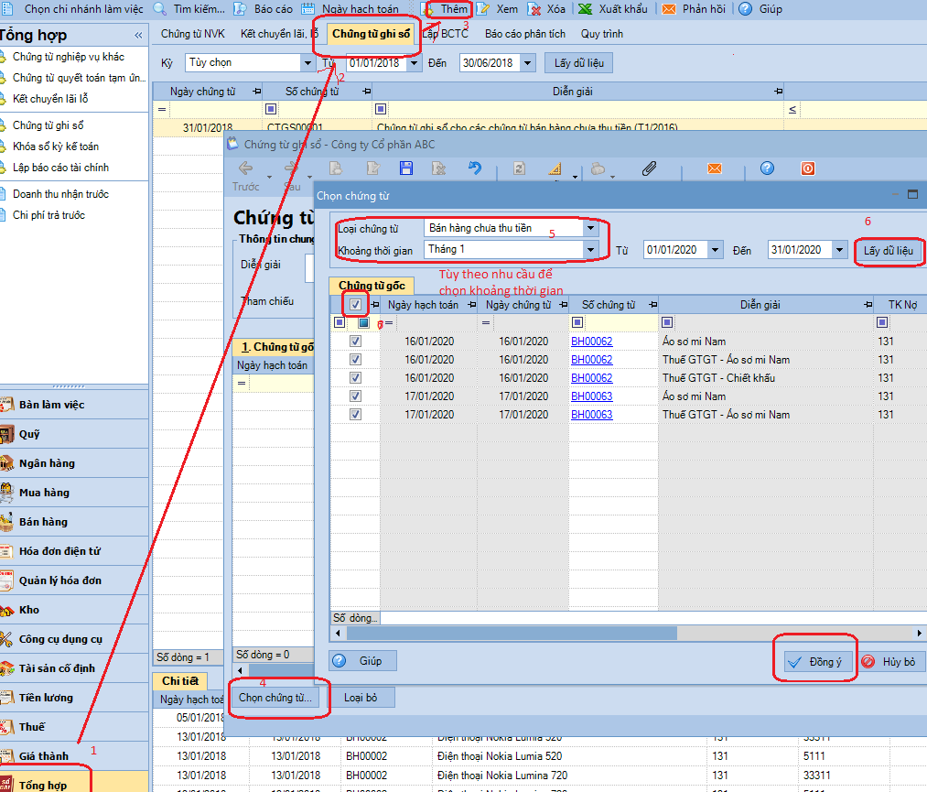The height and width of the screenshot is (792, 927).
Task: Click Lấy dữ liệu button in dialog
Action: pyautogui.click(x=888, y=251)
